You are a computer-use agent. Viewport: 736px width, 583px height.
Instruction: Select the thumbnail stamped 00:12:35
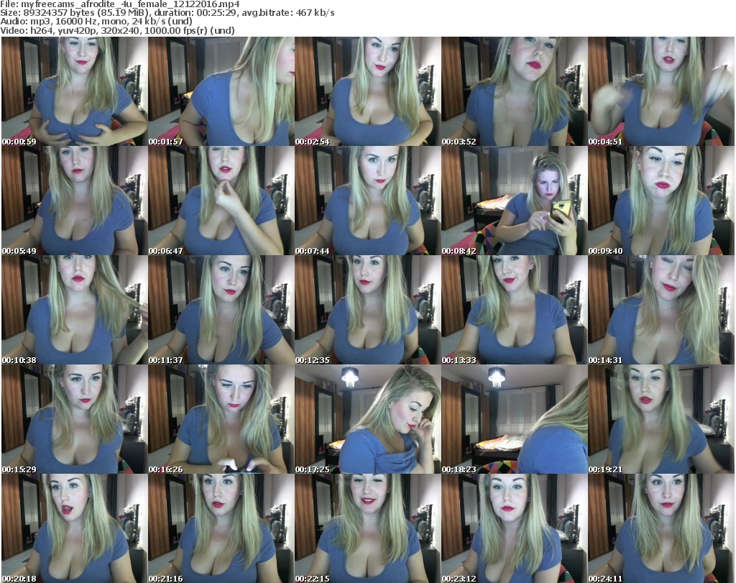367,310
